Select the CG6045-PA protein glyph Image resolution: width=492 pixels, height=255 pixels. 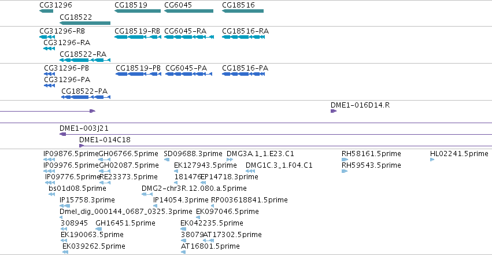(x=189, y=74)
